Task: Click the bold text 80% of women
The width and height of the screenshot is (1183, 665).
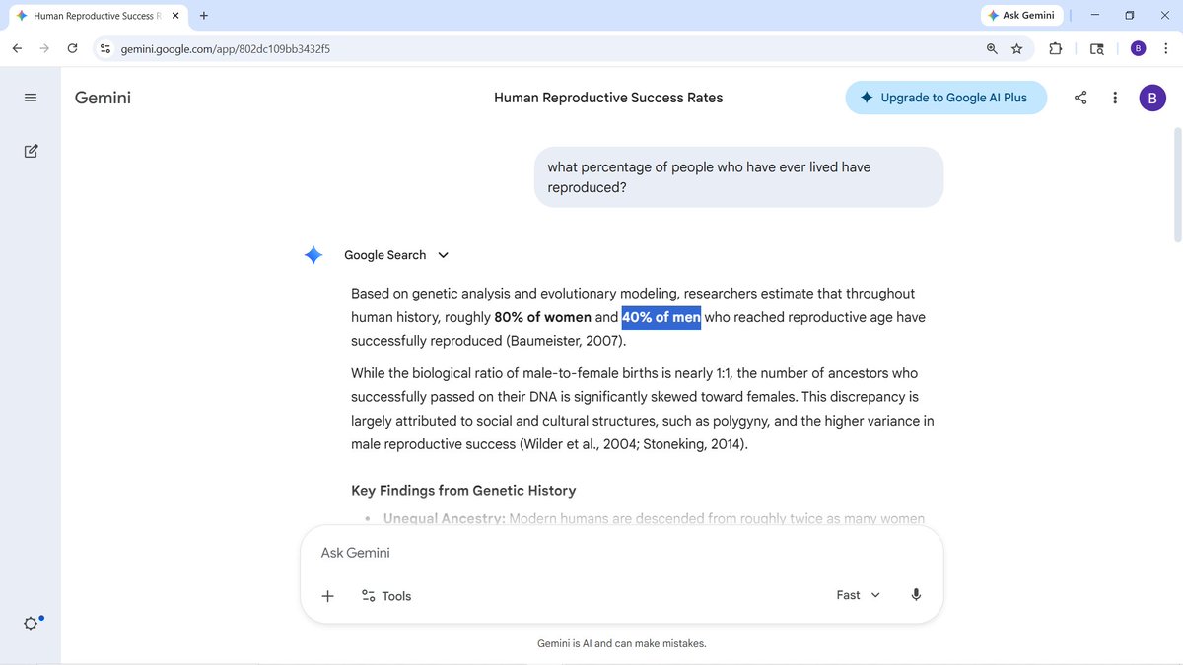Action: tap(543, 317)
